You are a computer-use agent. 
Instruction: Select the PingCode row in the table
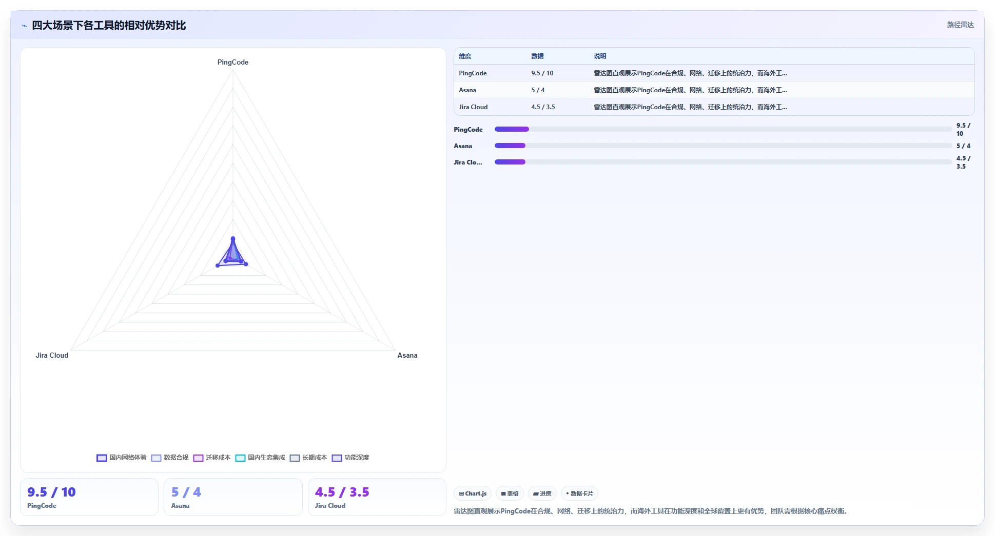point(714,73)
